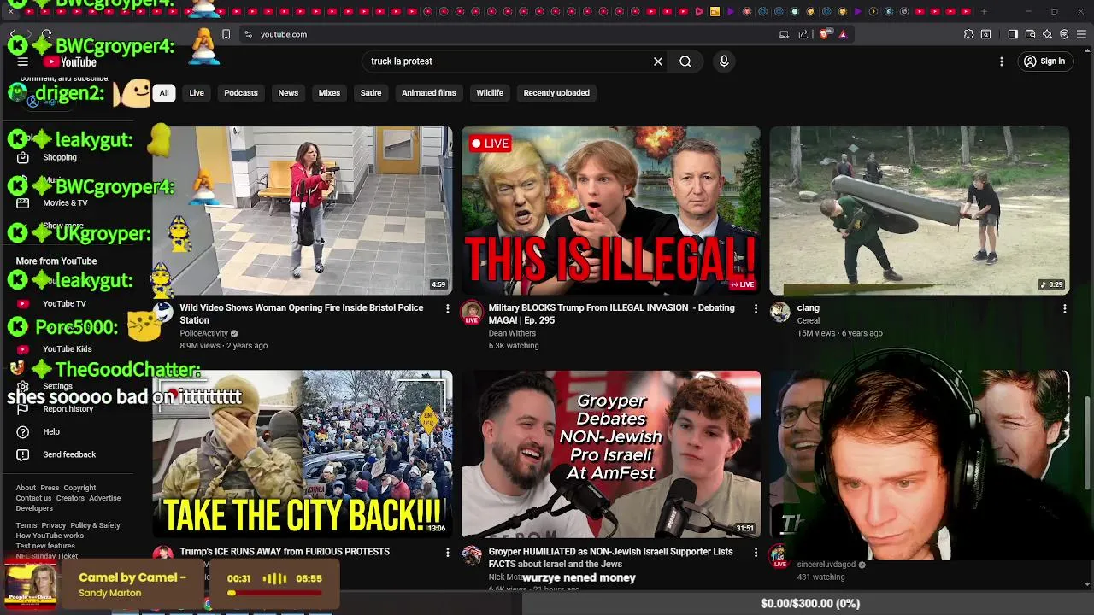Select the Mixes filter chip
Viewport: 1094px width, 615px height.
click(x=329, y=92)
